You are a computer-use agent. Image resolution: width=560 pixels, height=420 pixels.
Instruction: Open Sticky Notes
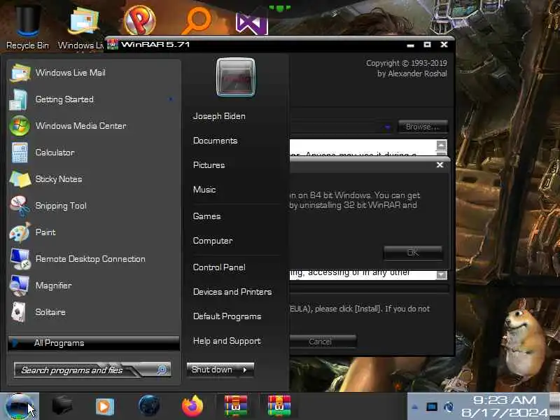(x=94, y=179)
